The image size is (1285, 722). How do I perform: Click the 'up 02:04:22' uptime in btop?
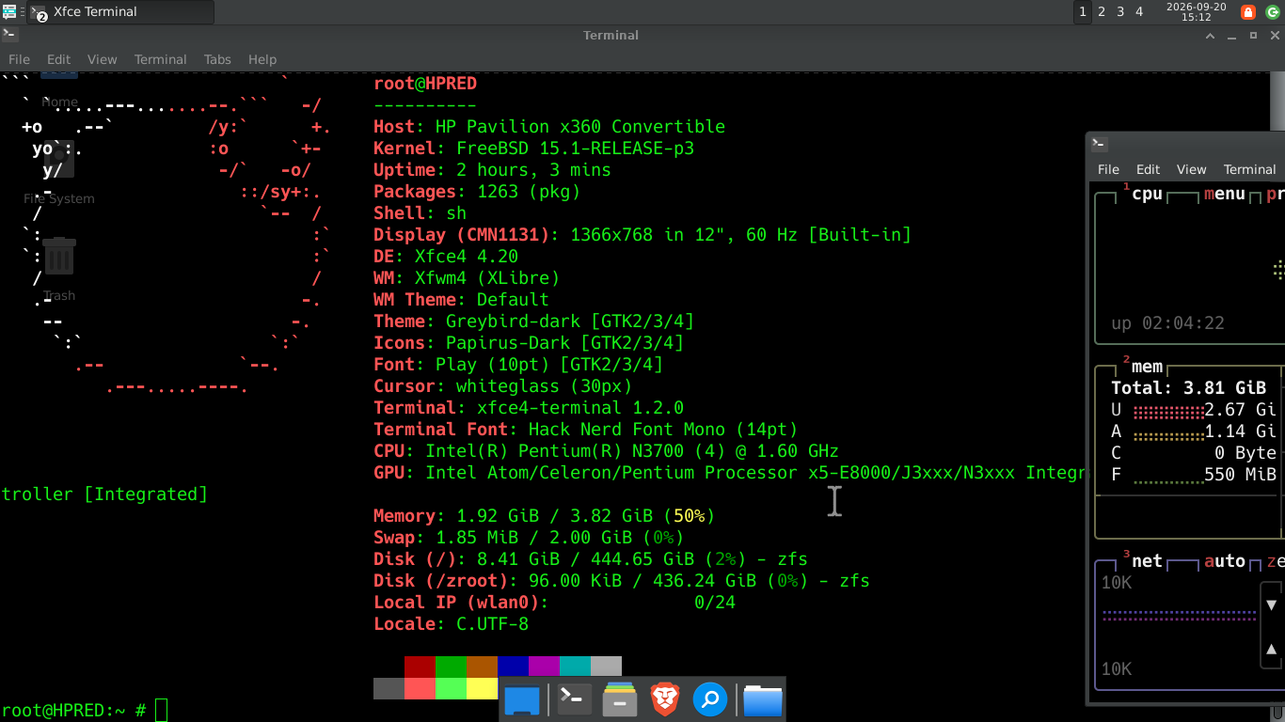pyautogui.click(x=1168, y=322)
